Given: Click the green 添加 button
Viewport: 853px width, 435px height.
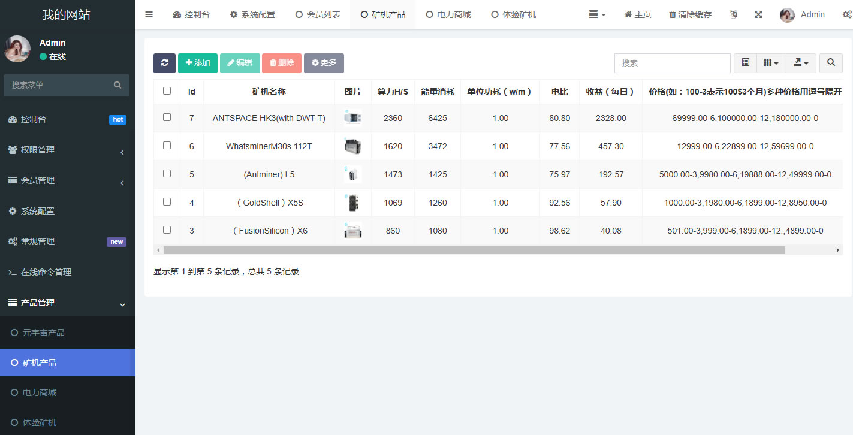Looking at the screenshot, I should [x=198, y=63].
